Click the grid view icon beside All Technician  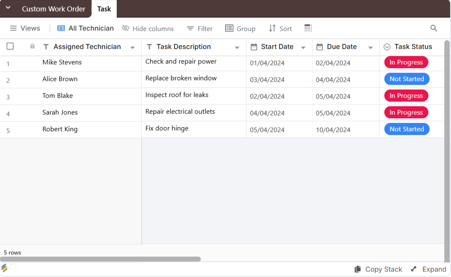tap(61, 28)
